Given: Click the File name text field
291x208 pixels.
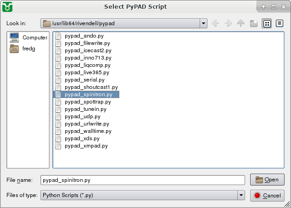Looking at the screenshot, I should [142, 180].
